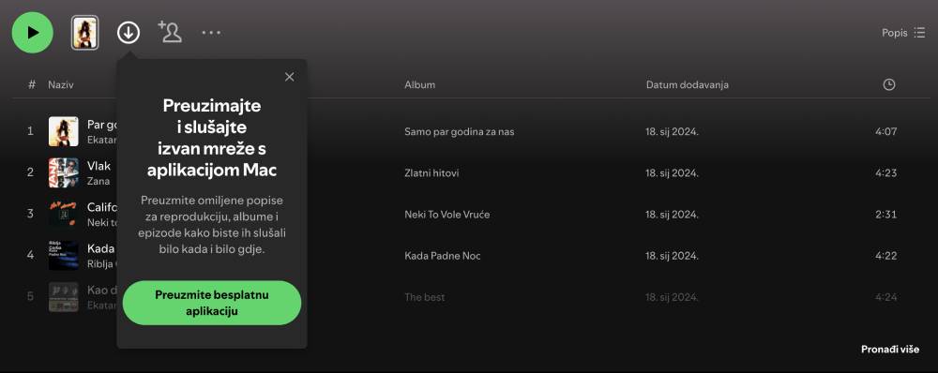Open the Zlatni hitovi album link
This screenshot has height=373, width=938.
click(431, 173)
